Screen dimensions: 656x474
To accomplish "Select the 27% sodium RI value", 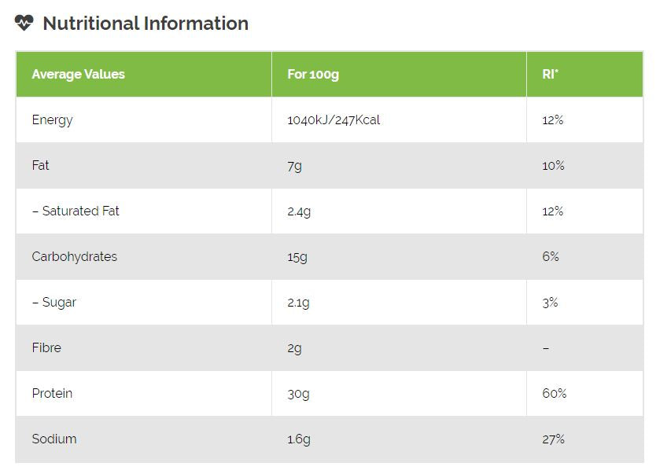I will pyautogui.click(x=553, y=439).
